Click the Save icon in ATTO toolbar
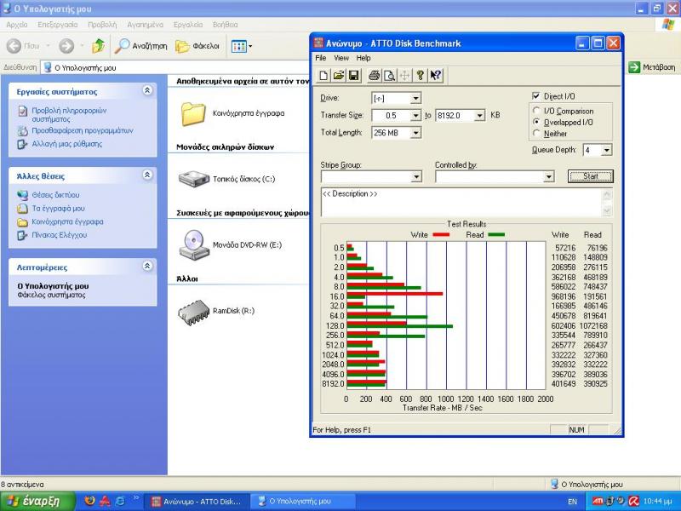 tap(354, 76)
